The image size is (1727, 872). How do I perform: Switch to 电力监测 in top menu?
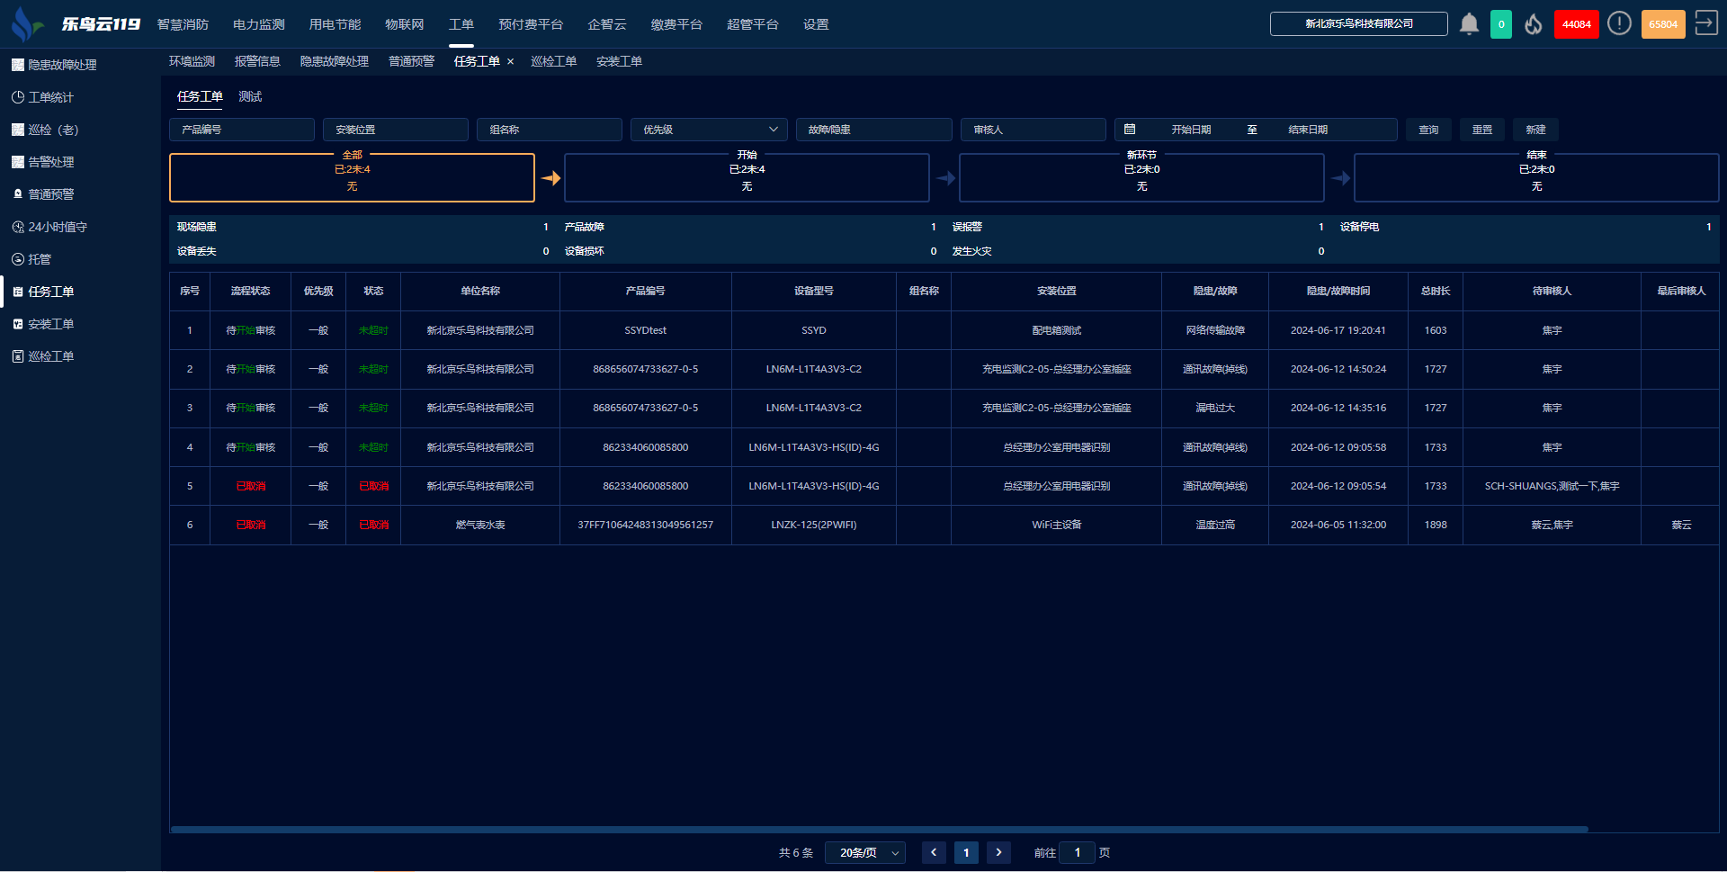(258, 24)
